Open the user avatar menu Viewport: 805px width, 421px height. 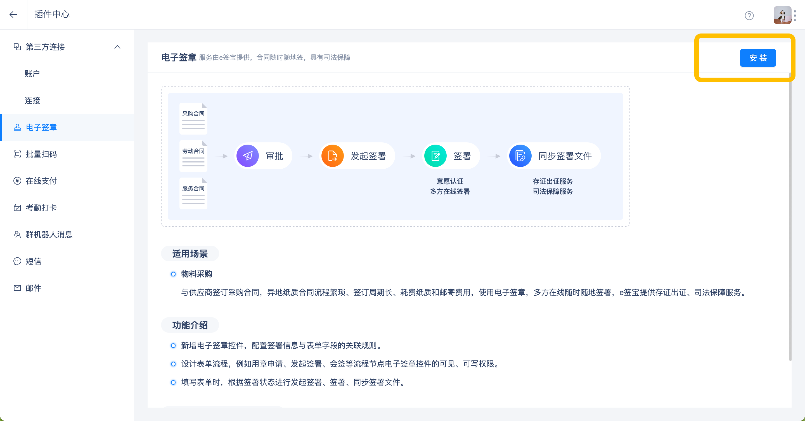(x=782, y=15)
